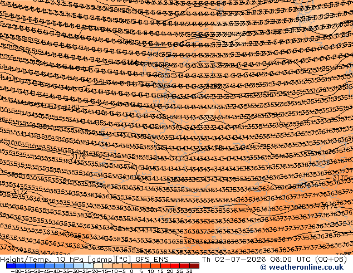Pick the bright red swatch between 20 and 25
The width and height of the screenshot is (353, 273).
tap(175, 266)
